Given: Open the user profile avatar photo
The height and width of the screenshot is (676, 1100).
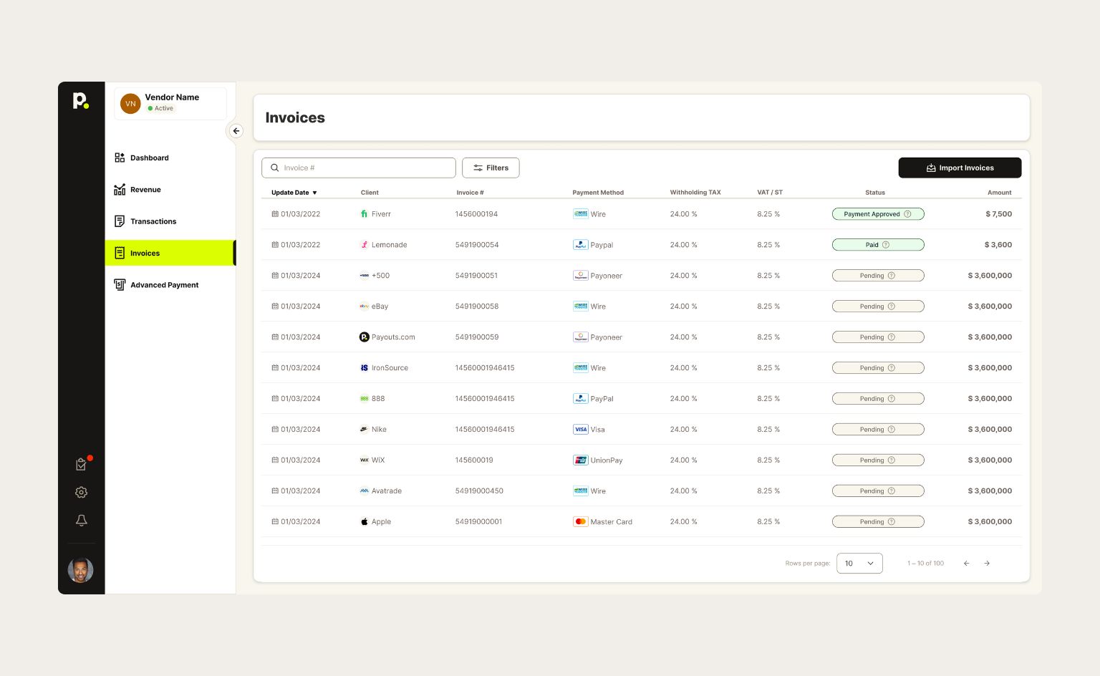Looking at the screenshot, I should tap(81, 570).
